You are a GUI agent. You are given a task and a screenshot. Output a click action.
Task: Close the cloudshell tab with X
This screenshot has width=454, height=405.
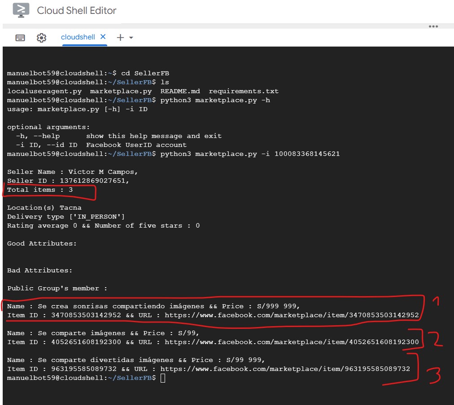pos(103,37)
